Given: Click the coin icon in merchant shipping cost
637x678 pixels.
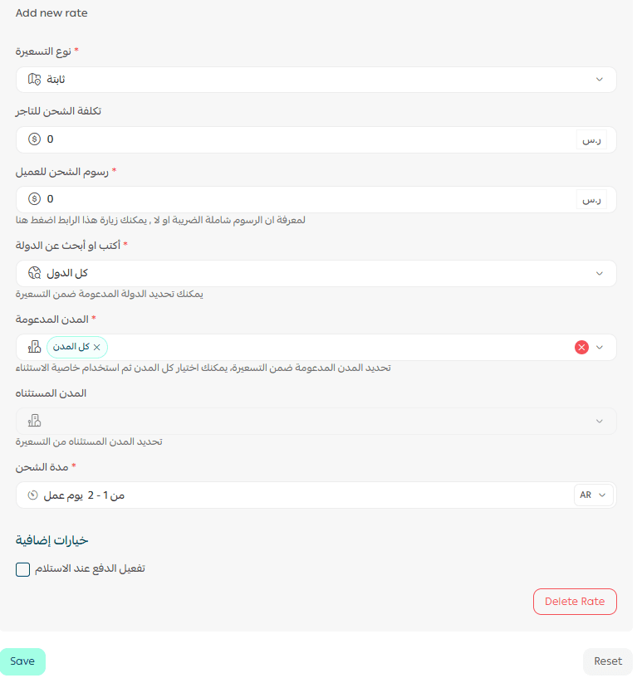Looking at the screenshot, I should click(x=34, y=139).
